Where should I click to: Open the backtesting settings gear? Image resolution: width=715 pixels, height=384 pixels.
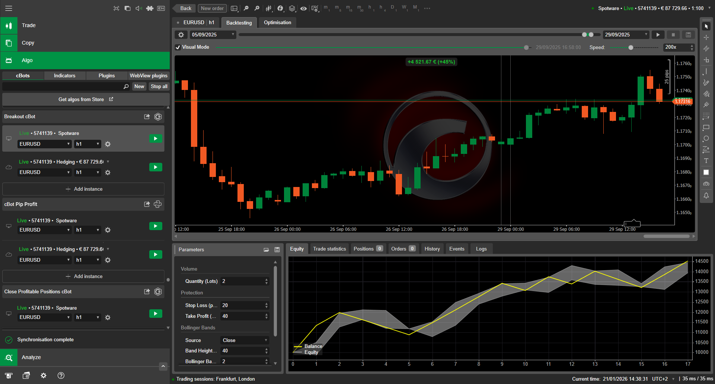tap(181, 35)
